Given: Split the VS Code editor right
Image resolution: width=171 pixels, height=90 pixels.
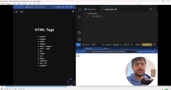Looking at the screenshot, I should 150,9.
